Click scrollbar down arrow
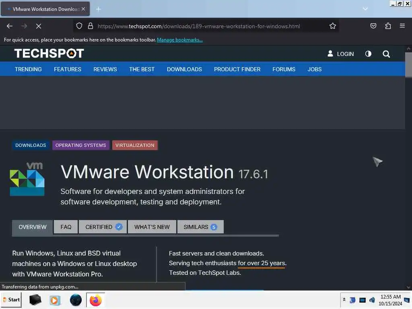Image resolution: width=412 pixels, height=309 pixels. 408,287
